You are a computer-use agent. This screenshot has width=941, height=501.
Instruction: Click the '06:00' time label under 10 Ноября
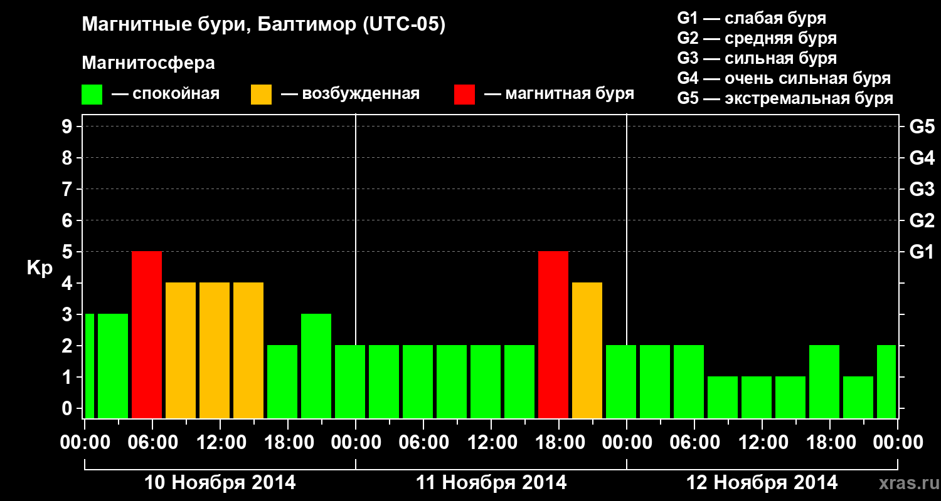pos(152,443)
